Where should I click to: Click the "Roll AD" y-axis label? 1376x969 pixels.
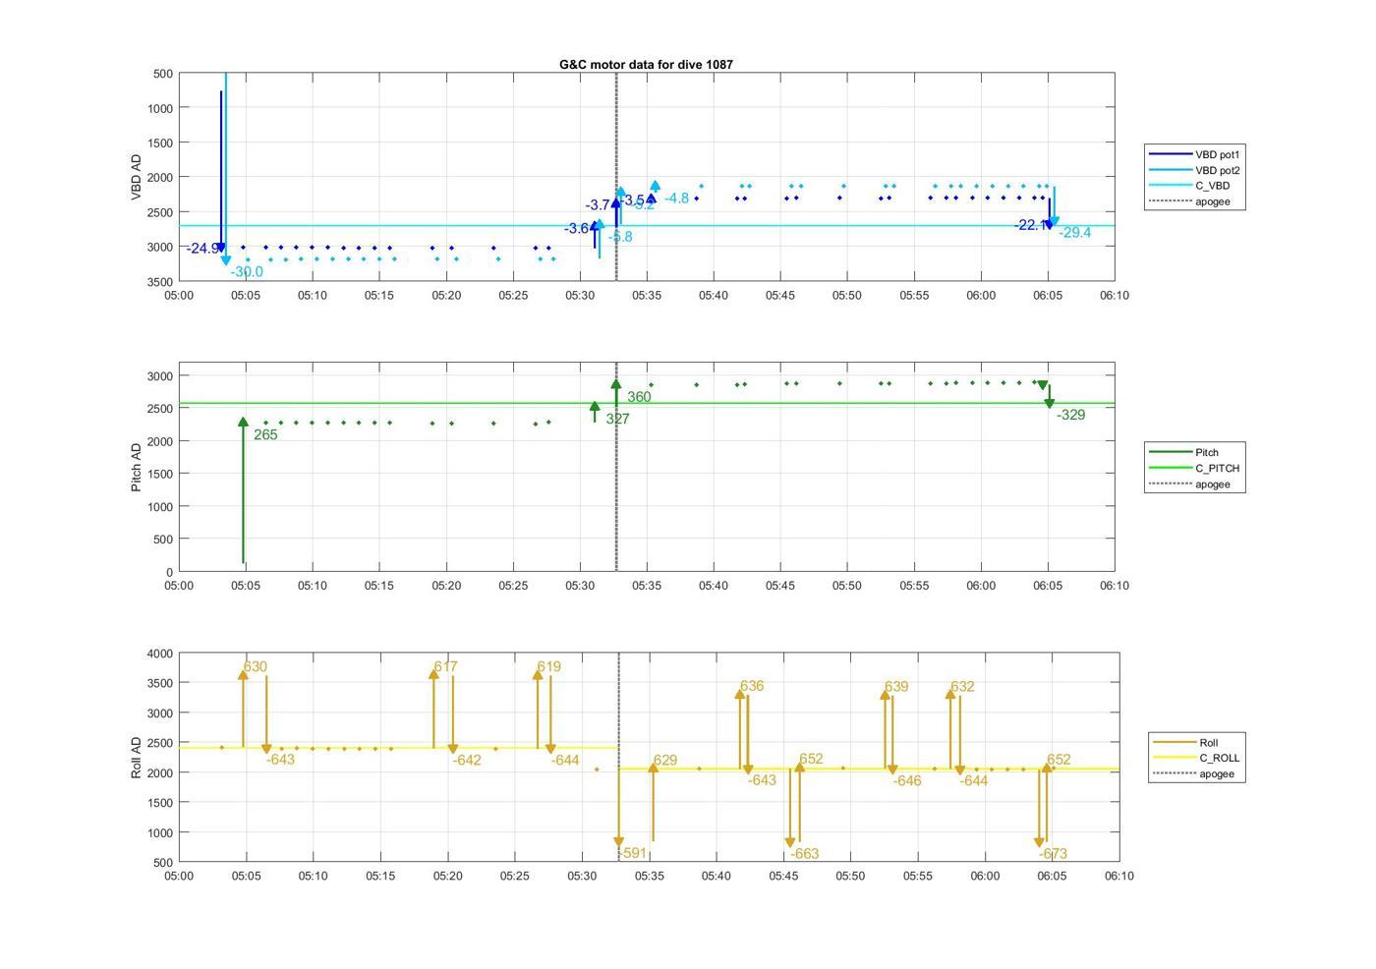point(137,757)
